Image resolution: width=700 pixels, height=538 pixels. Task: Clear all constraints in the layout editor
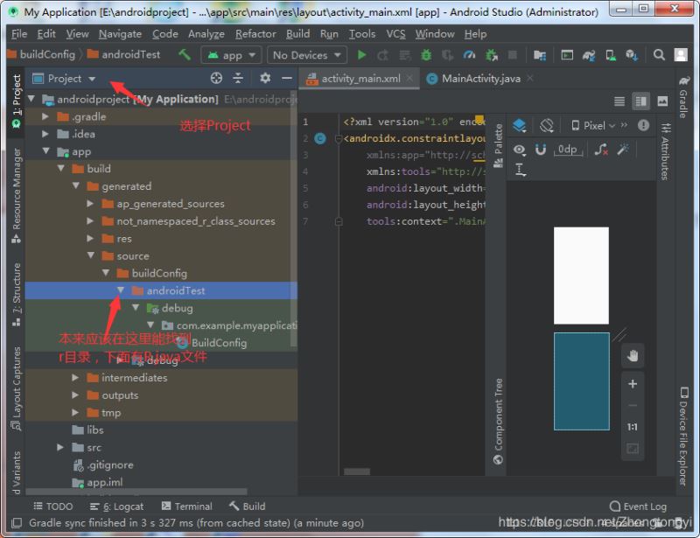(x=601, y=150)
